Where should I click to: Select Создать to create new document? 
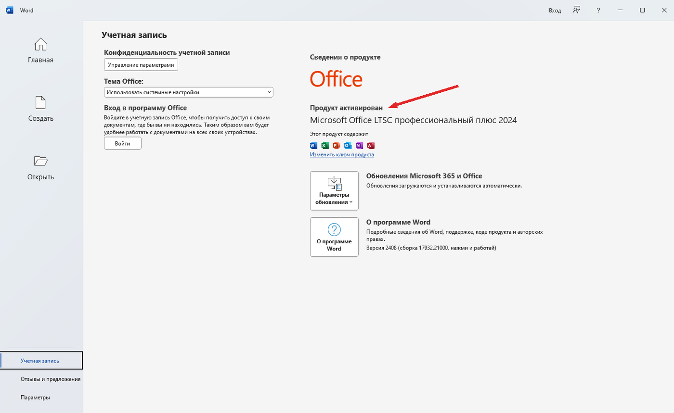pyautogui.click(x=41, y=109)
